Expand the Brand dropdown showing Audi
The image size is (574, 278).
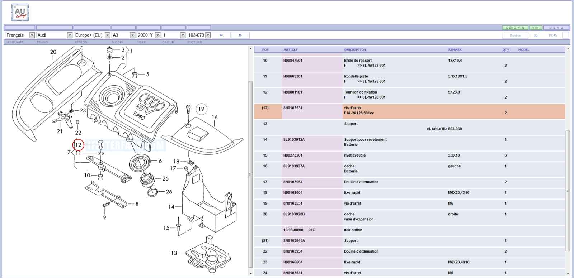pos(70,35)
